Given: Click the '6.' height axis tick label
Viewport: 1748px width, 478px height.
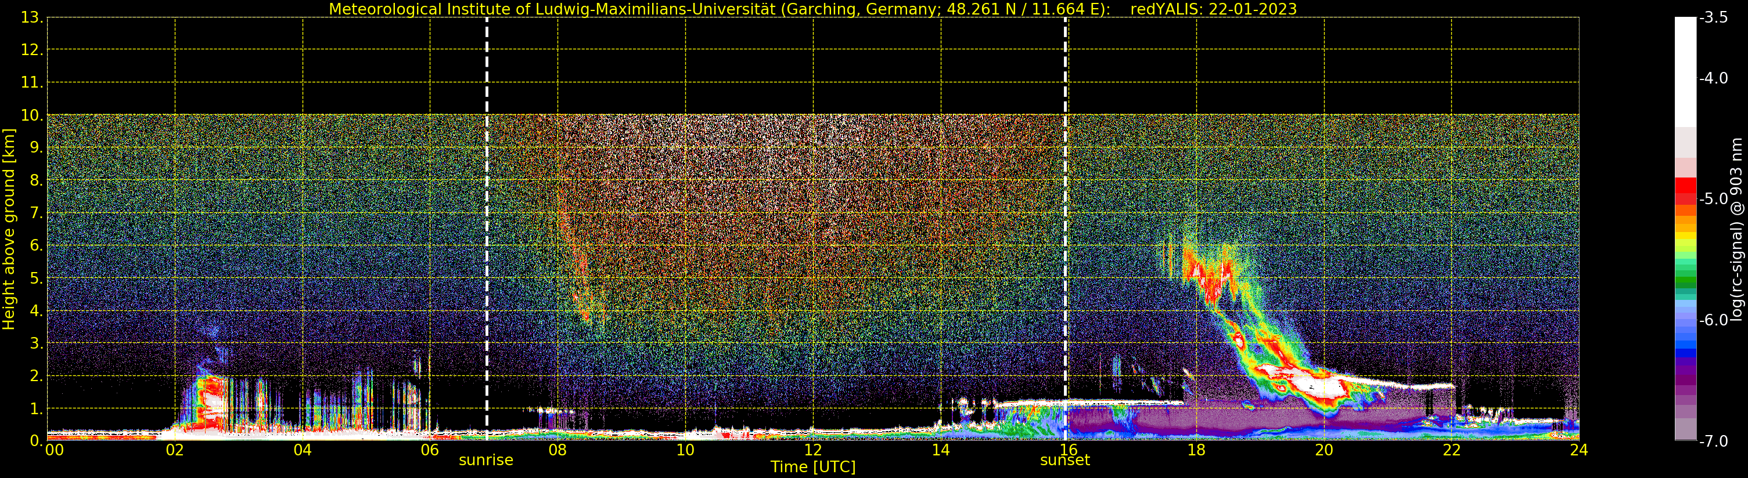Looking at the screenshot, I should pos(36,245).
